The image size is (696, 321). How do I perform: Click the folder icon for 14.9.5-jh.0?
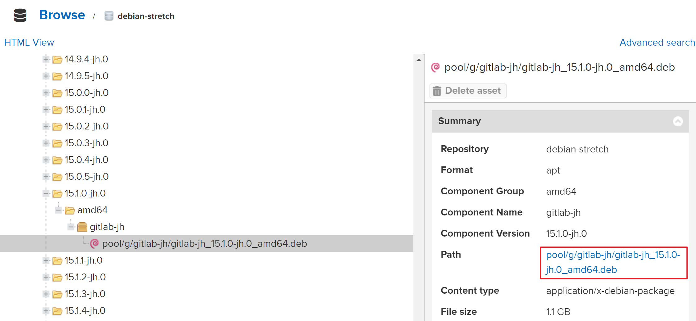coord(57,76)
